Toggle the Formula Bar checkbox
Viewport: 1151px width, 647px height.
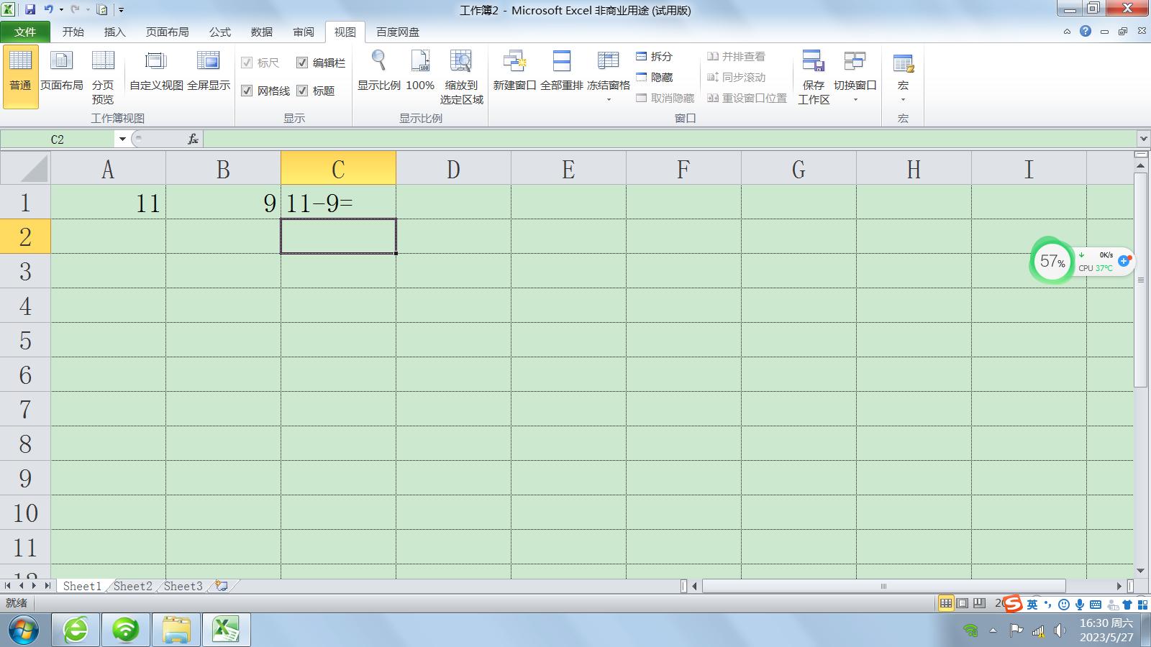click(x=302, y=63)
